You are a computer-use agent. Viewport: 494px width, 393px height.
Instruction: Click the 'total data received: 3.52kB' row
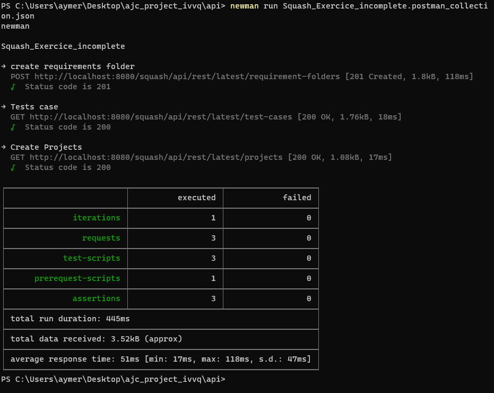click(161, 339)
